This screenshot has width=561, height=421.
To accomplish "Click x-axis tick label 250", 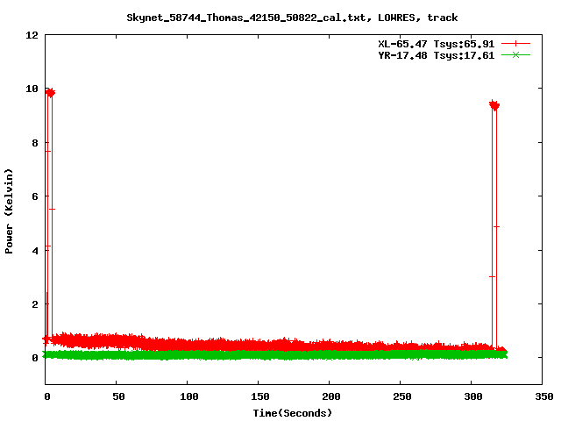I will coord(401,396).
